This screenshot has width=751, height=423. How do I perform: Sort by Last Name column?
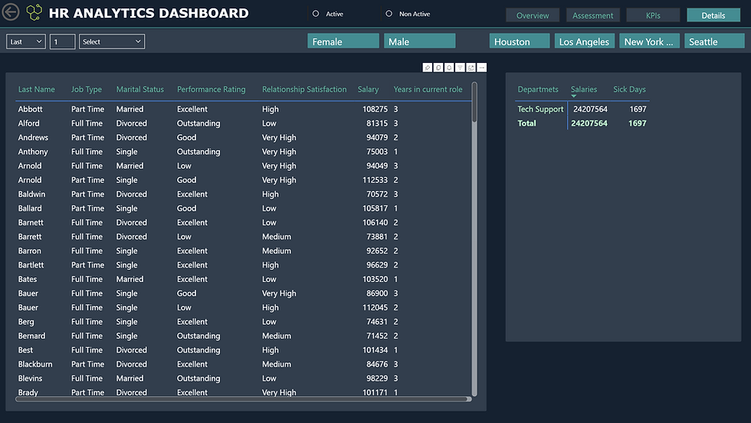point(37,89)
